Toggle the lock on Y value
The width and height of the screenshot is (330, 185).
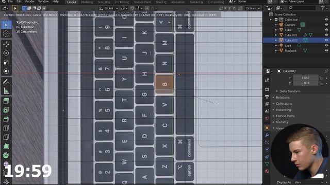(x=321, y=78)
